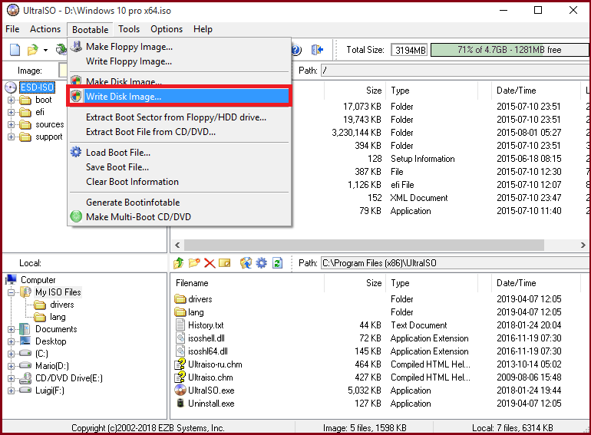Viewport: 591px width, 435px height.
Task: Click the isoshell.dll file icon
Action: pos(180,338)
